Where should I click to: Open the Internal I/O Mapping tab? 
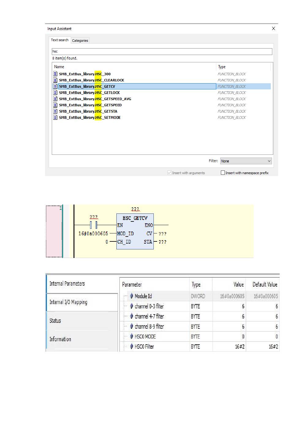pyautogui.click(x=82, y=302)
